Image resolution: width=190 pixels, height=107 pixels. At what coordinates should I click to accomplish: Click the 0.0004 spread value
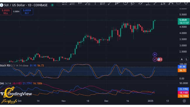[x=16, y=11]
